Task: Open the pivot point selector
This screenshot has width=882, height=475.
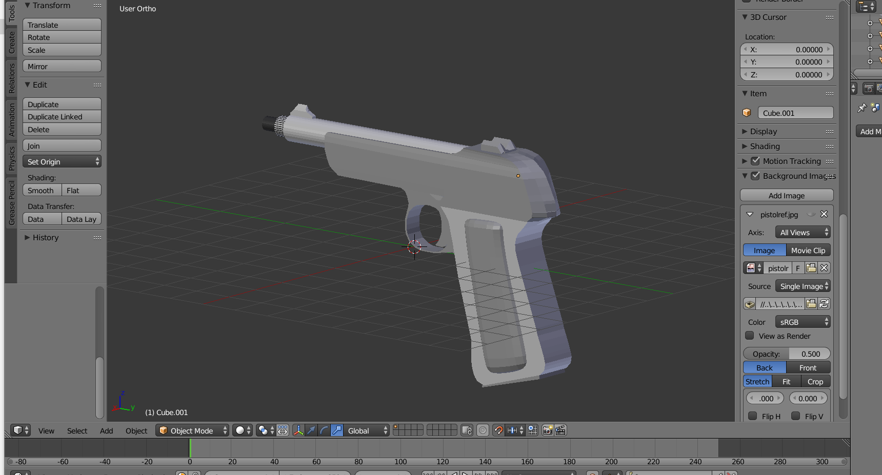Action: [x=266, y=430]
